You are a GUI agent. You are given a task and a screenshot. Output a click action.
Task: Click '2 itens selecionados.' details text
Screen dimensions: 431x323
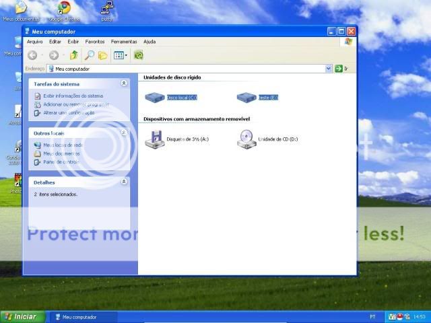pos(56,194)
